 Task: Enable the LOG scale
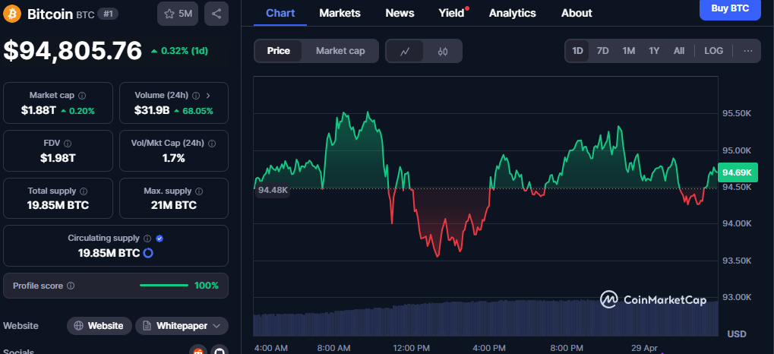coord(713,51)
